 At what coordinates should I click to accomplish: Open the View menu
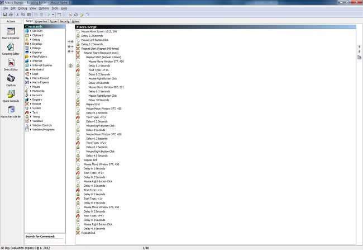[x=33, y=8]
